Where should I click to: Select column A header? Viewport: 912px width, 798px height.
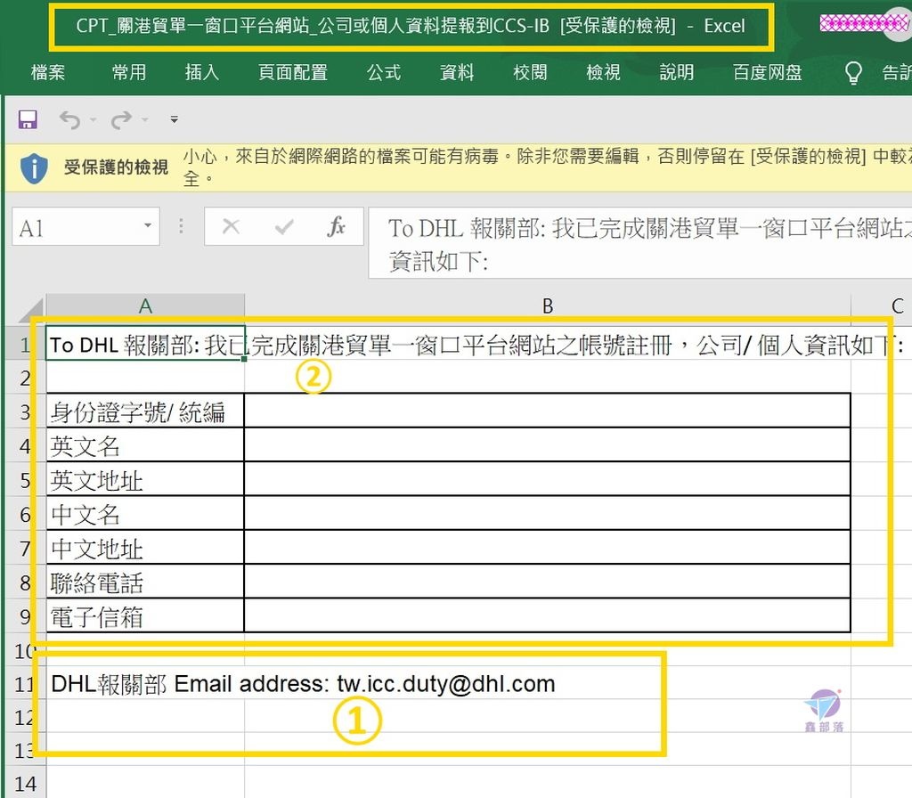(145, 306)
